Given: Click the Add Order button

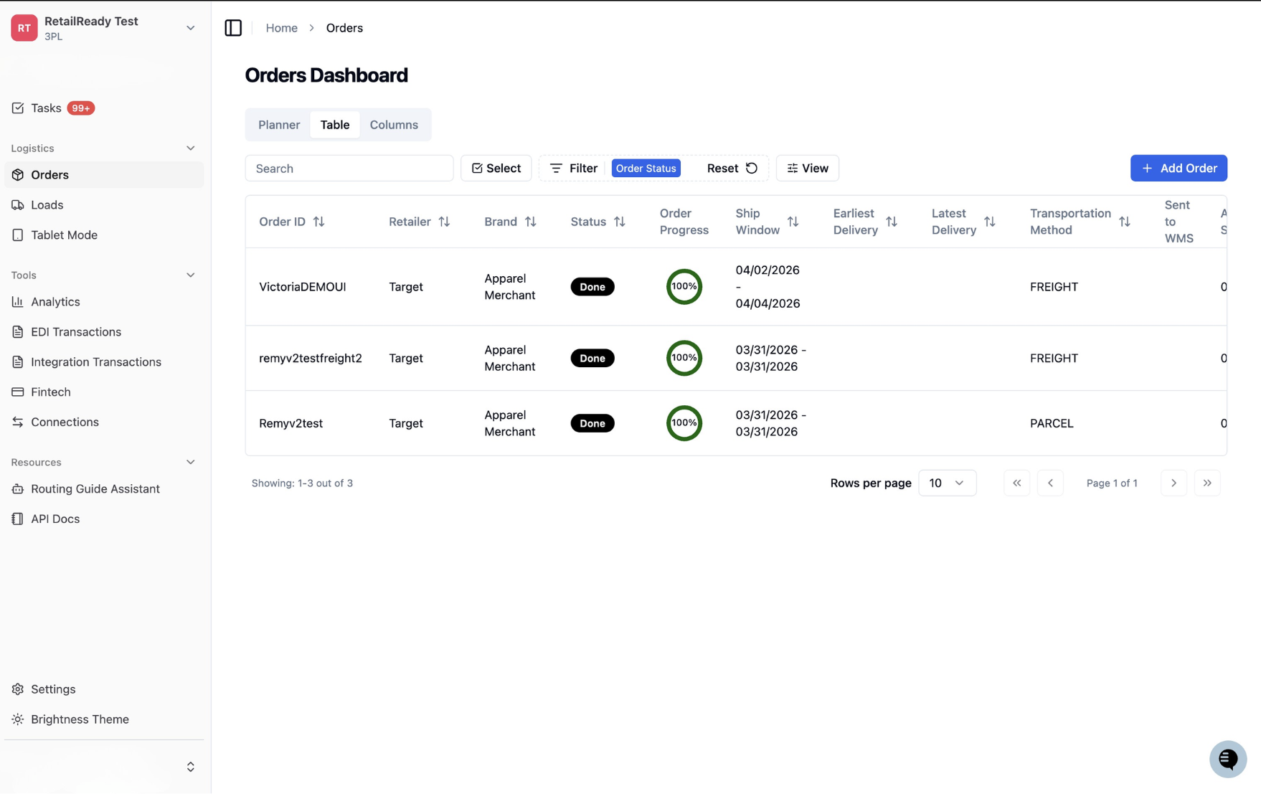Looking at the screenshot, I should point(1179,169).
